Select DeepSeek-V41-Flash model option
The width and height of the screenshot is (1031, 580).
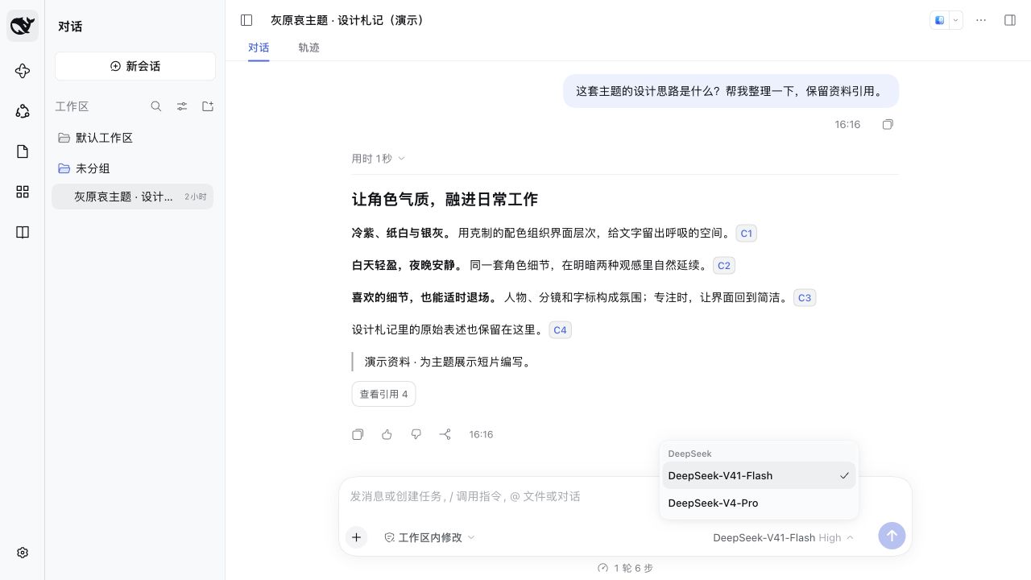coord(759,475)
